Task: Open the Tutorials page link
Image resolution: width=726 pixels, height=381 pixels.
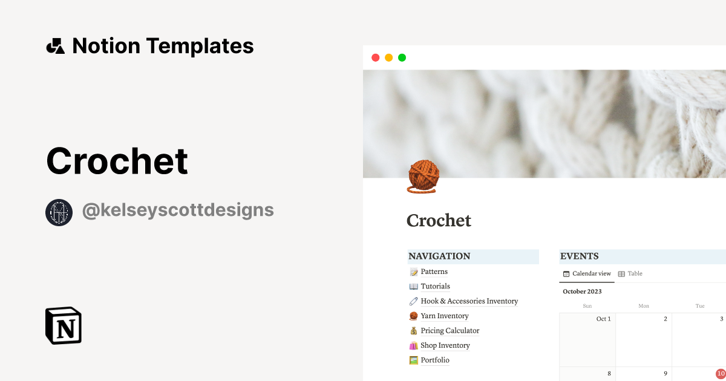Action: [434, 286]
